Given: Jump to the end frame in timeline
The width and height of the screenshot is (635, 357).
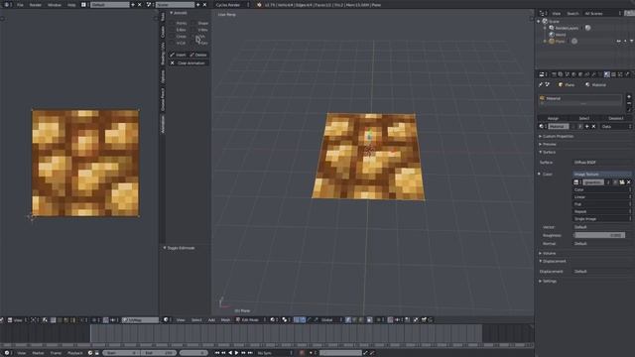Looking at the screenshot, I should pos(250,353).
